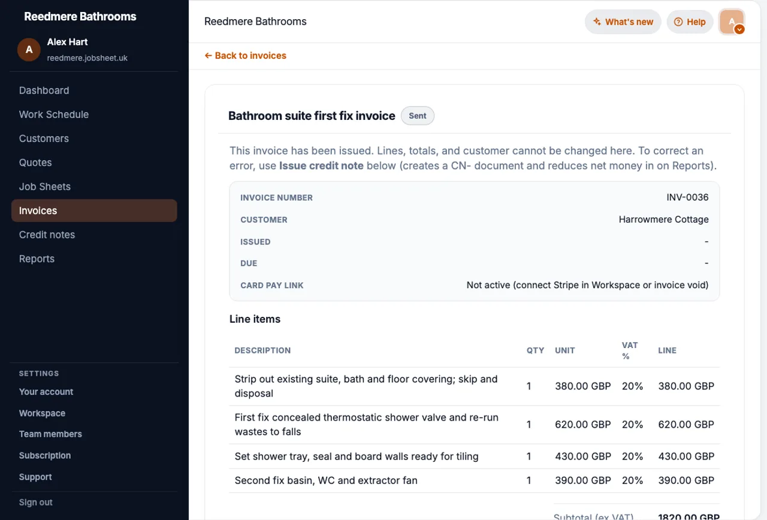The width and height of the screenshot is (767, 520).
Task: Click Back to invoices link
Action: point(245,56)
